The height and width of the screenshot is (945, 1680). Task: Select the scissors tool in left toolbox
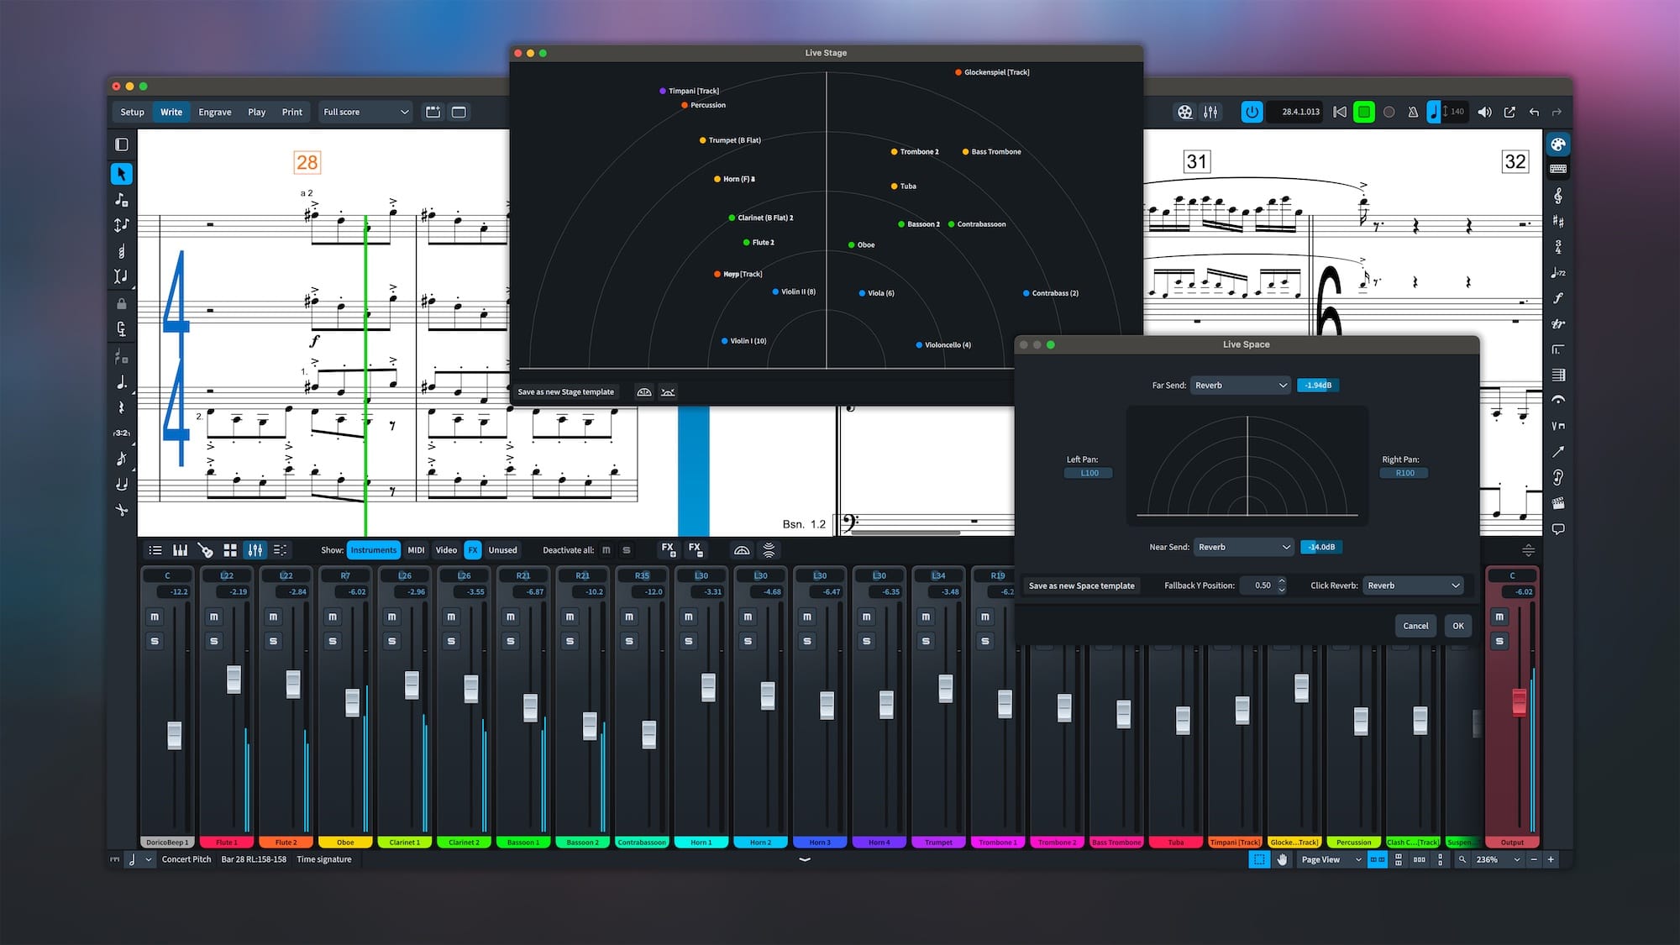pos(121,510)
